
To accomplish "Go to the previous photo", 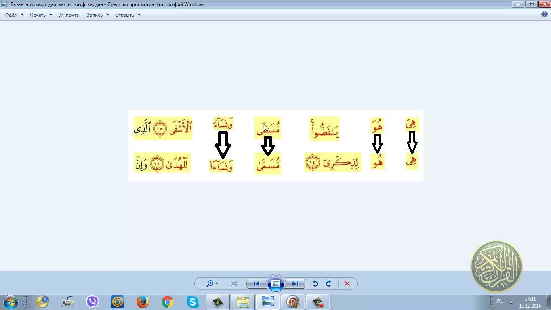I will pyautogui.click(x=256, y=283).
